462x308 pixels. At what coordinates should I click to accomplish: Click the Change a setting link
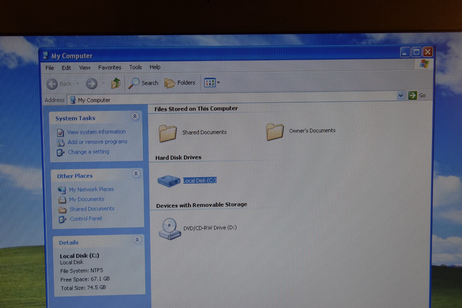(x=89, y=152)
